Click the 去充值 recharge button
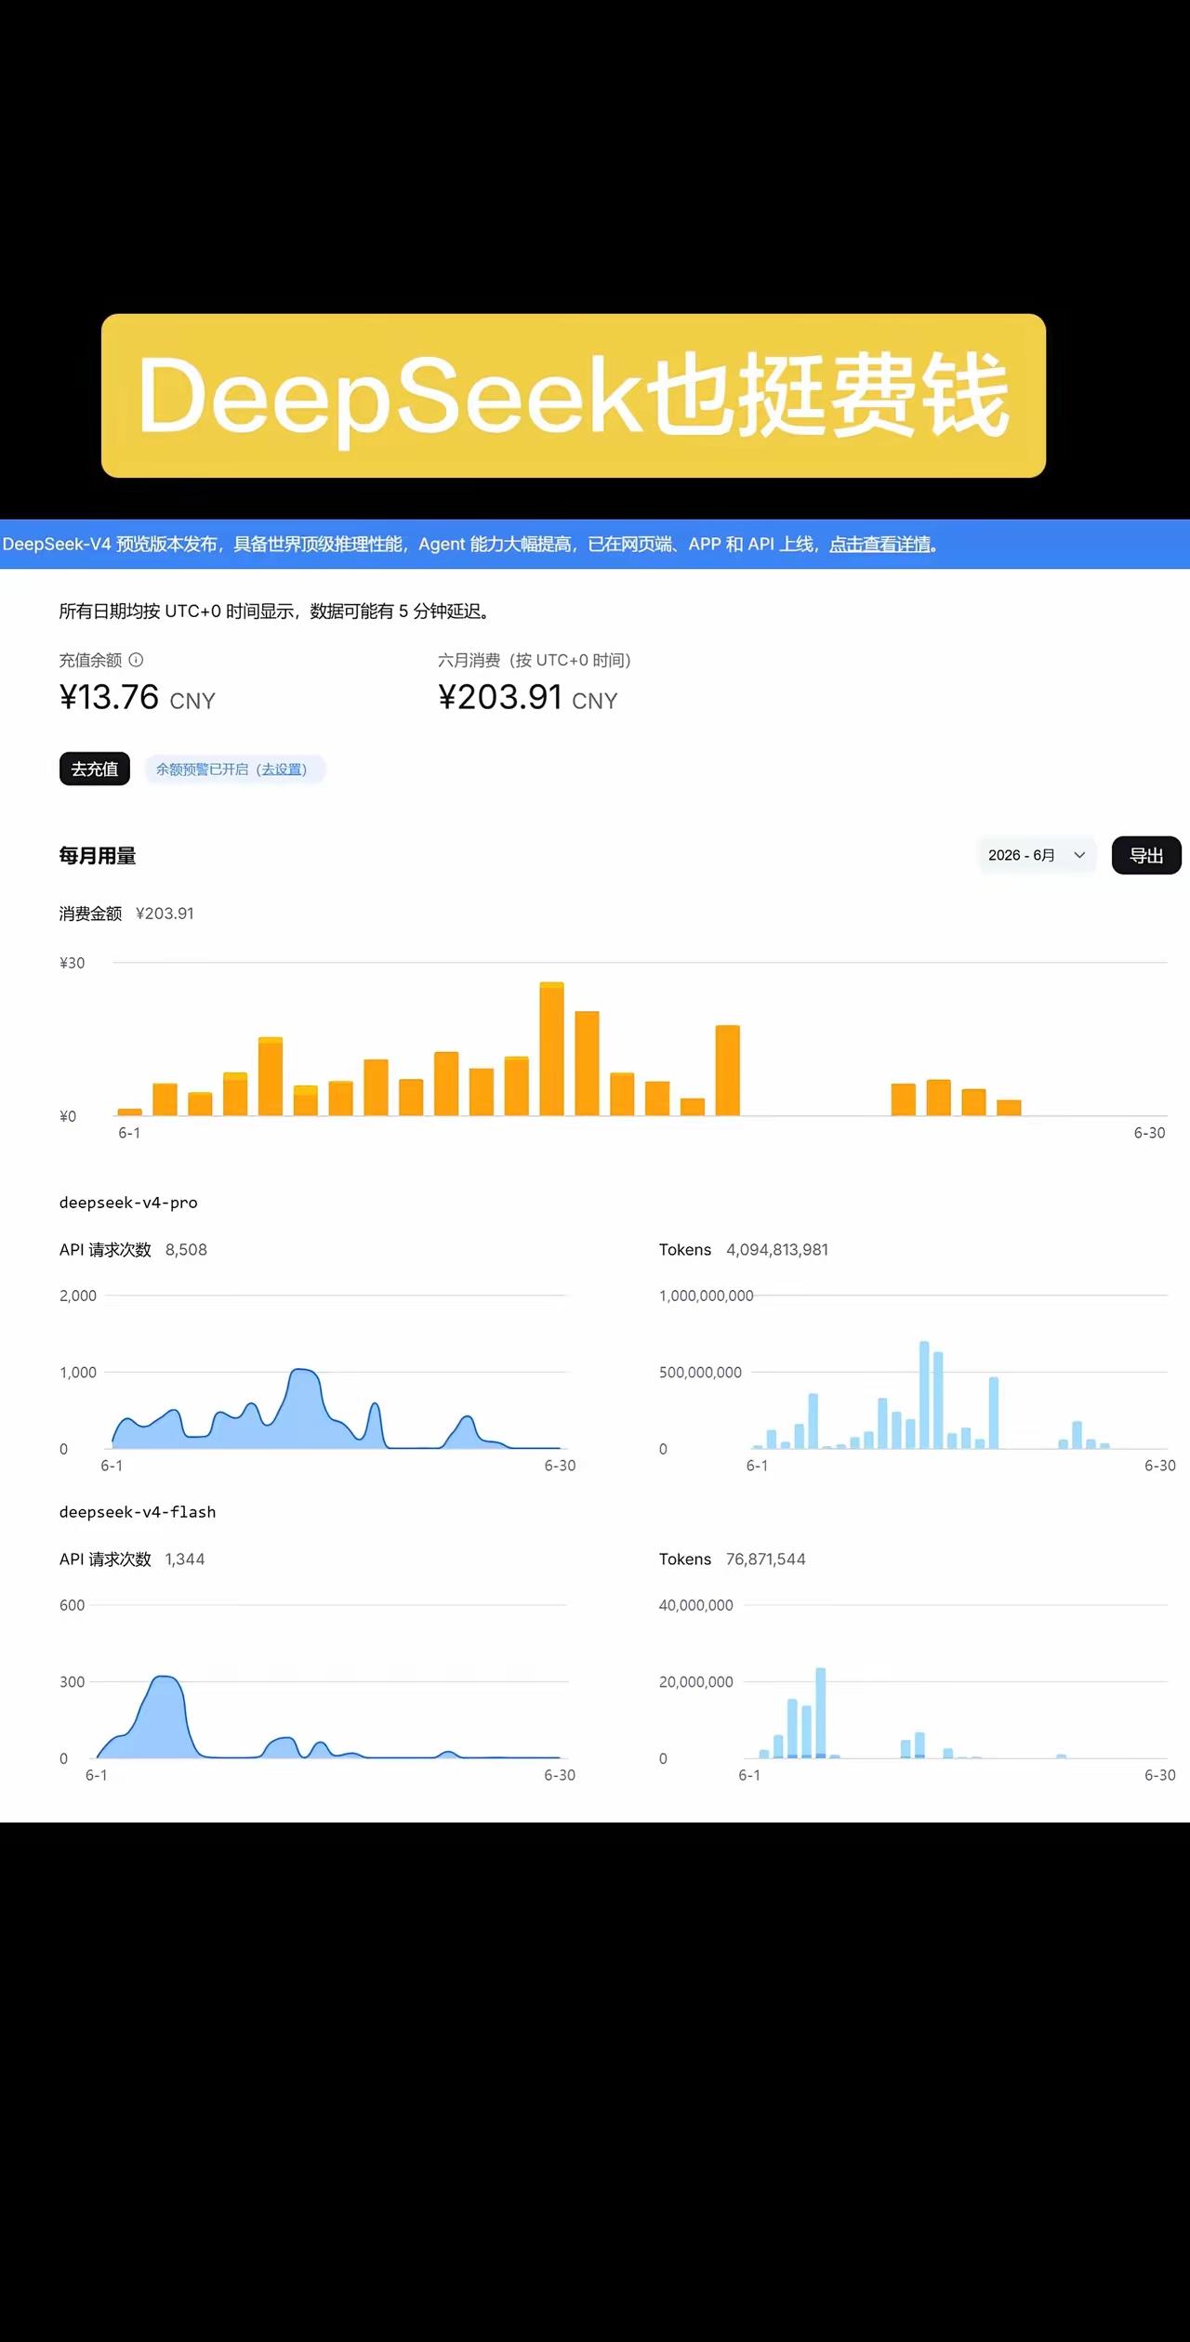Image resolution: width=1190 pixels, height=2342 pixels. coord(95,769)
